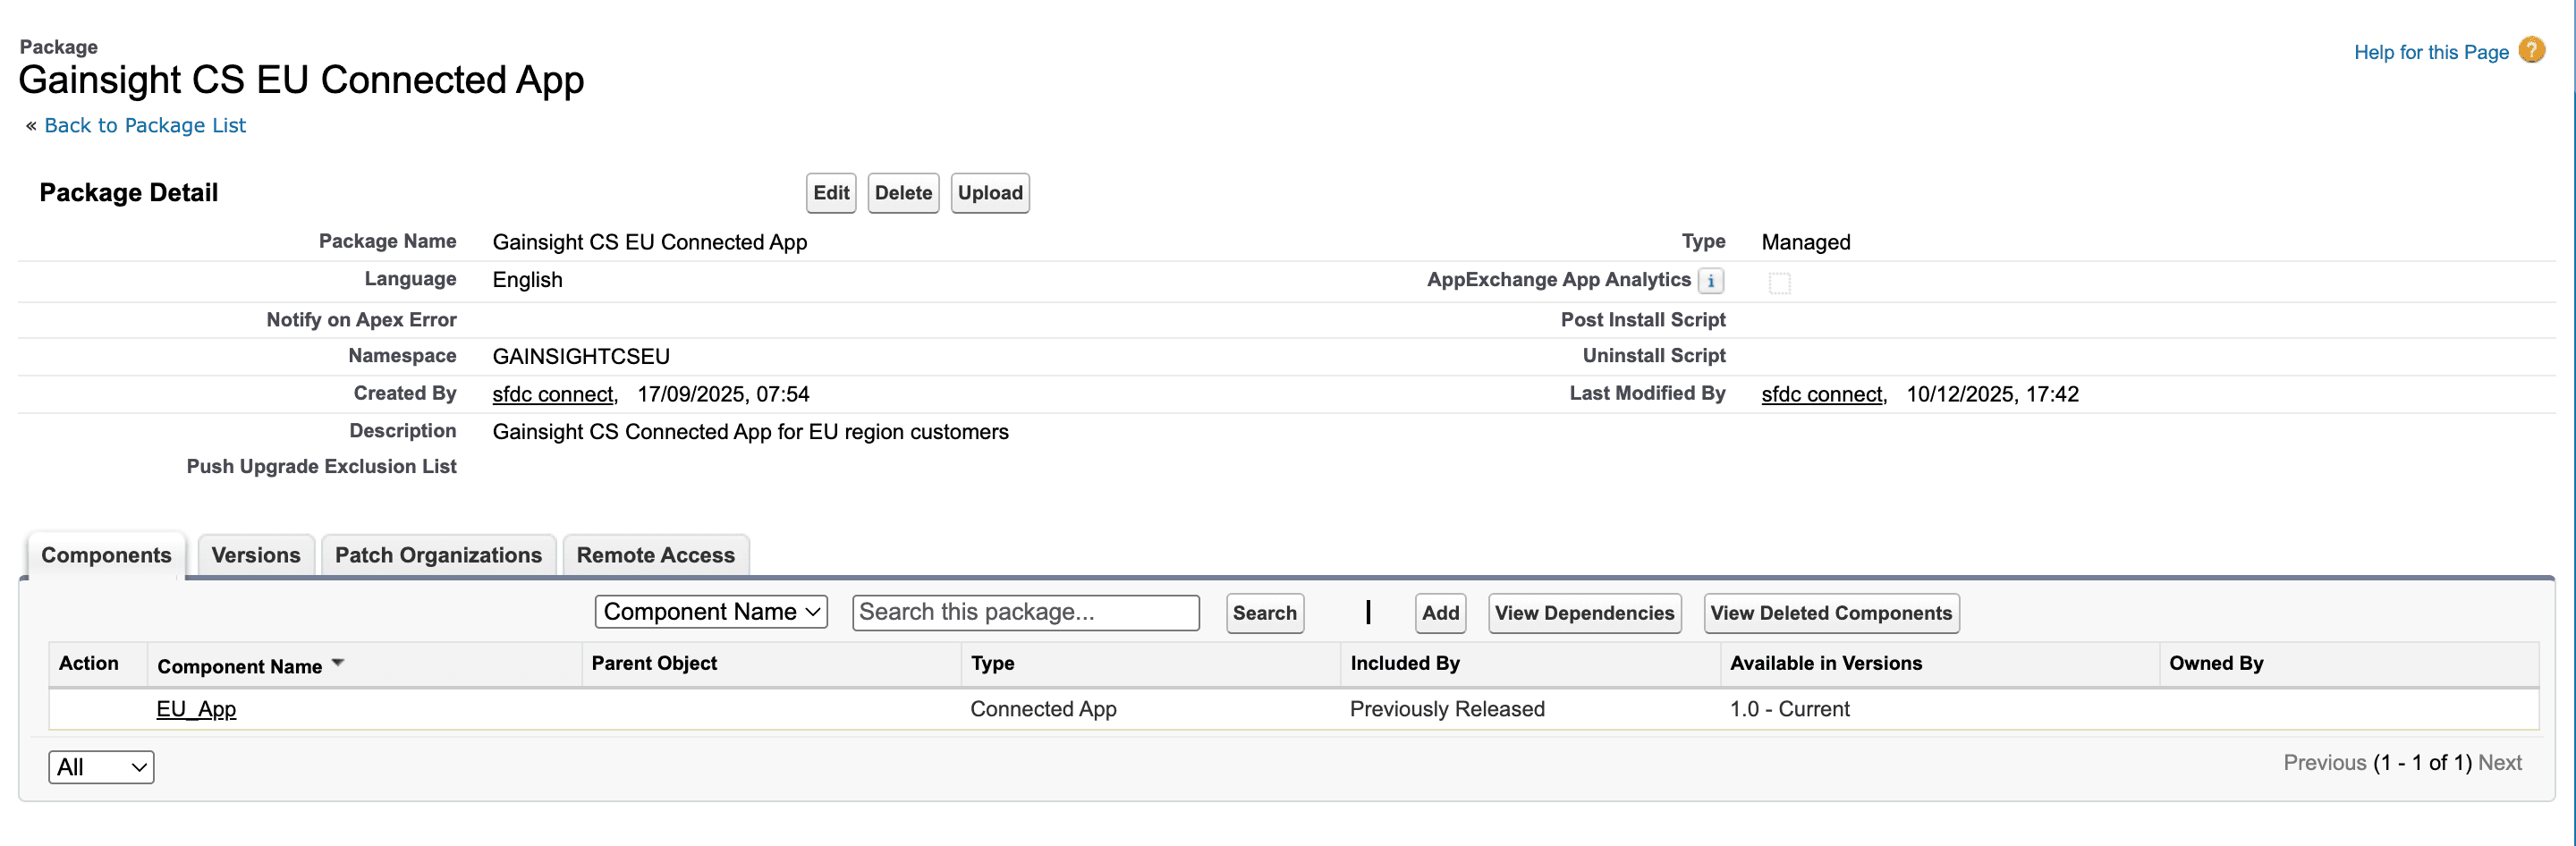
Task: Open the Component Name search filter dropdown
Action: (711, 612)
